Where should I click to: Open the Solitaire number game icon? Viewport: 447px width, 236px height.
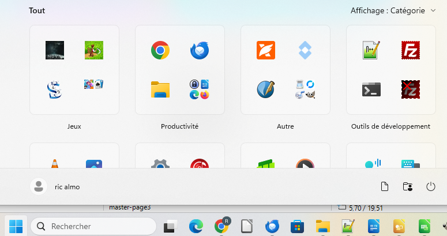55,89
